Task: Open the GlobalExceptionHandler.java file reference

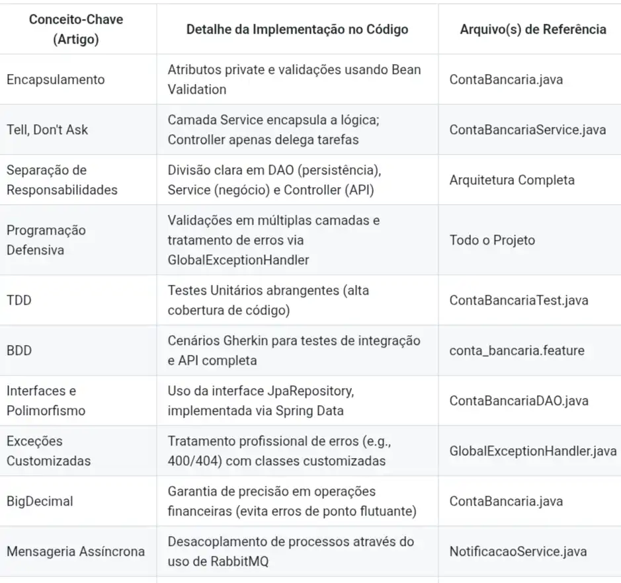Action: (533, 451)
